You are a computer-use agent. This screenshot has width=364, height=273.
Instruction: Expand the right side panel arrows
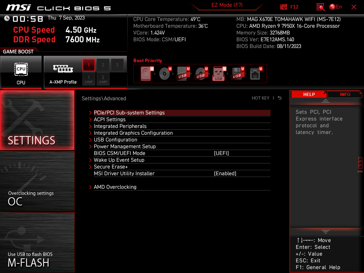tap(360, 172)
